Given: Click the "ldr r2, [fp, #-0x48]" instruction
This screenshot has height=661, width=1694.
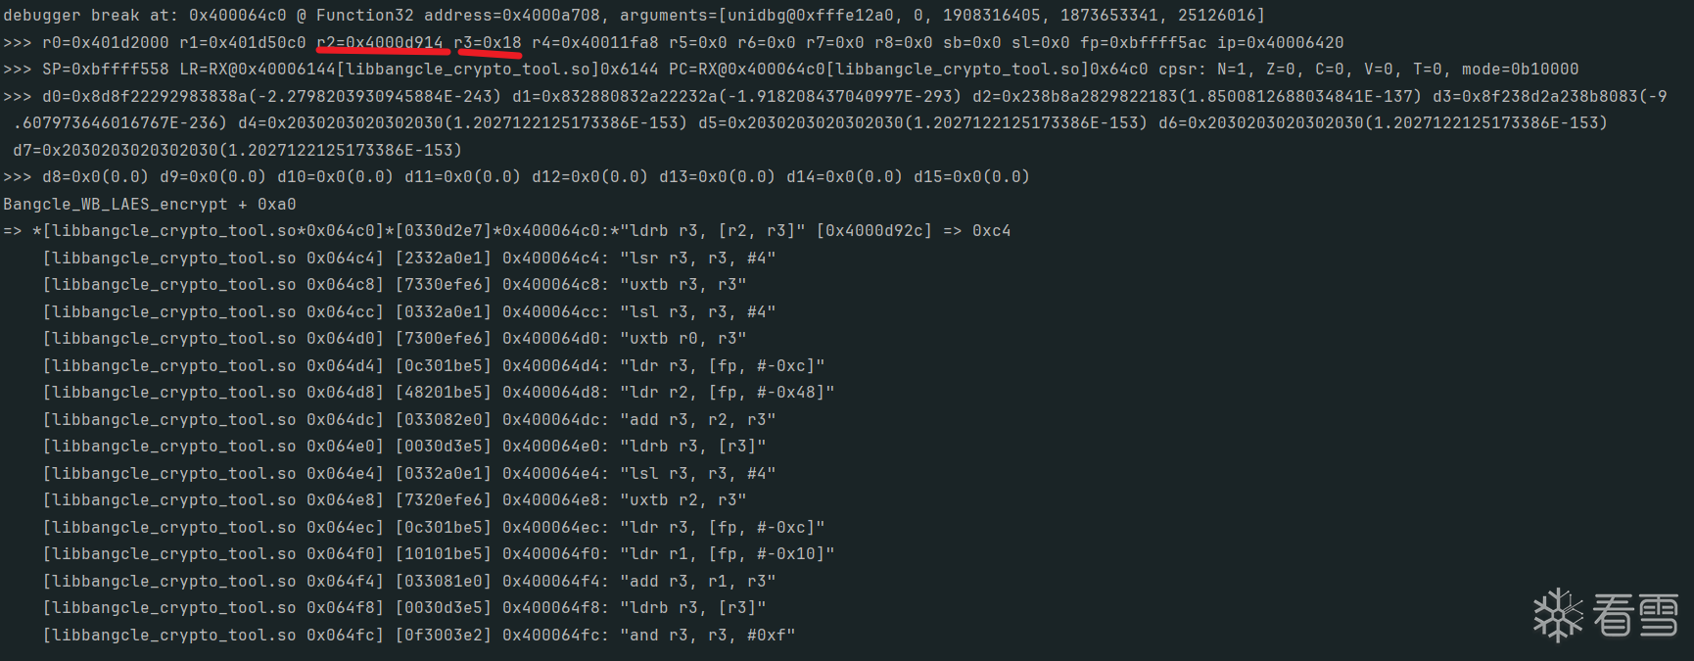Looking at the screenshot, I should (727, 393).
